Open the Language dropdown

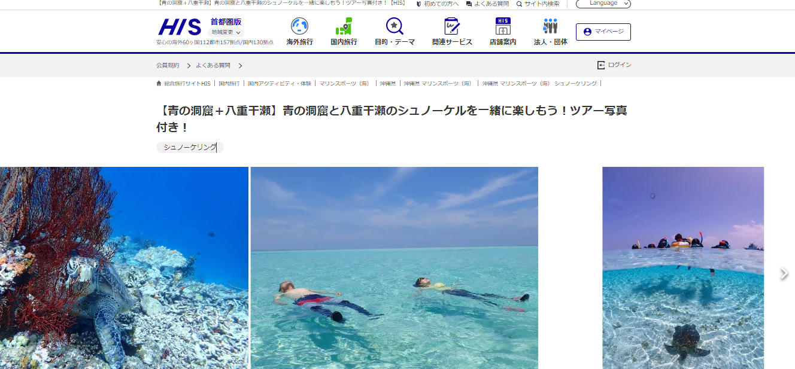click(x=603, y=4)
